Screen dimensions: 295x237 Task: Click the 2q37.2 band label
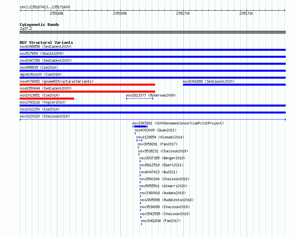click(26, 29)
